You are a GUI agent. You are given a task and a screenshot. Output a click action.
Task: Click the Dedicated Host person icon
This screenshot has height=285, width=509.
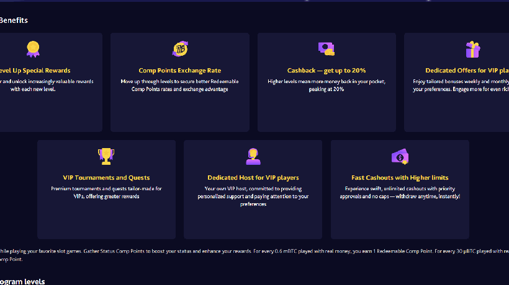pos(253,156)
